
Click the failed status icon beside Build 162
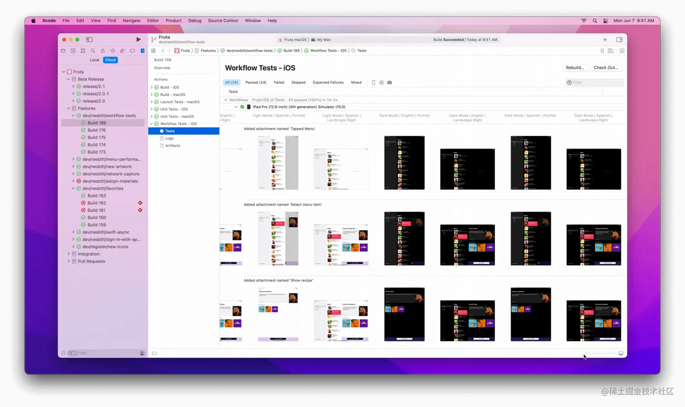click(140, 203)
